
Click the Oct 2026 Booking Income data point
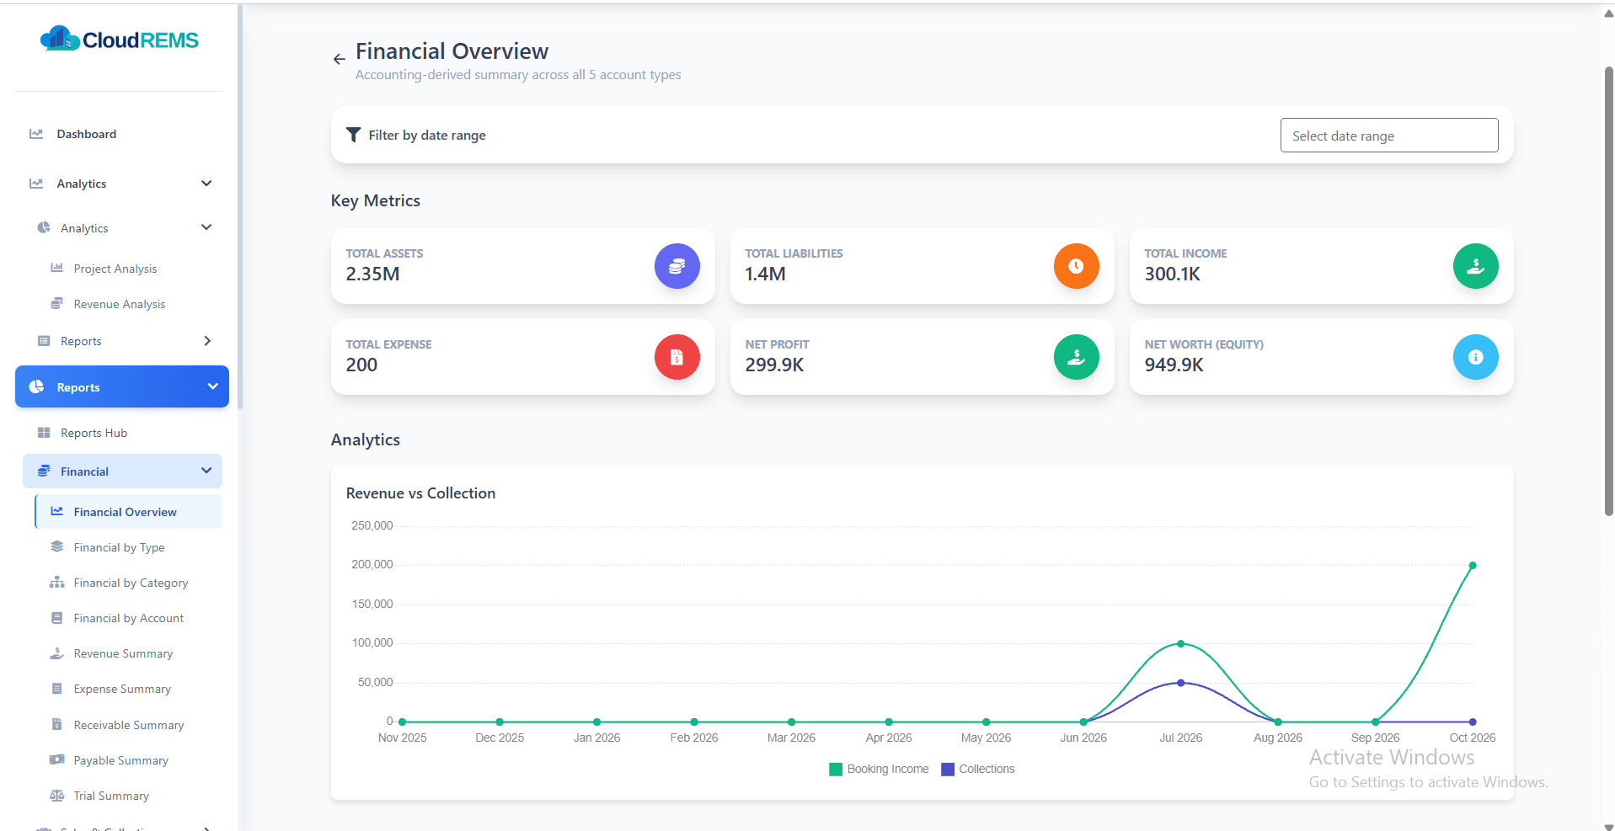tap(1472, 566)
